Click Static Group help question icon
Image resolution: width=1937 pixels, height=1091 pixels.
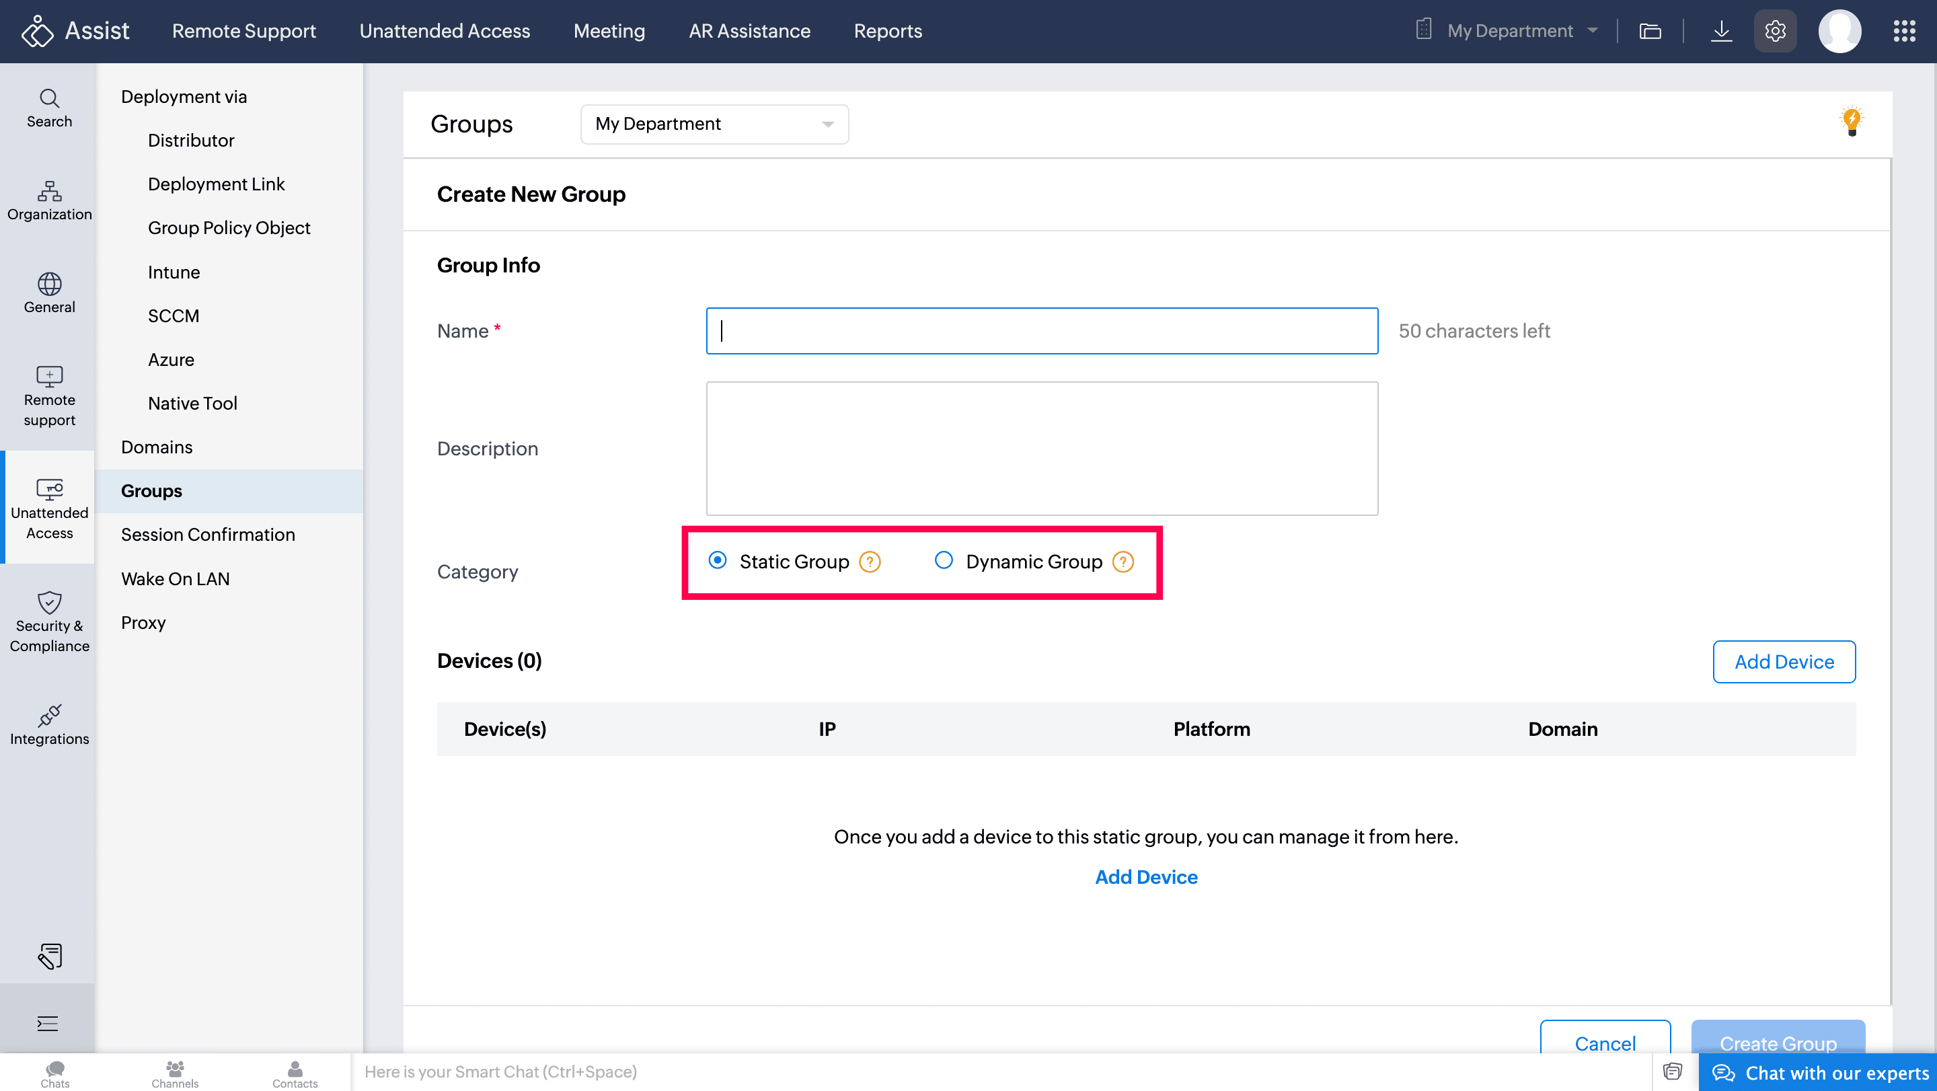[x=870, y=562]
